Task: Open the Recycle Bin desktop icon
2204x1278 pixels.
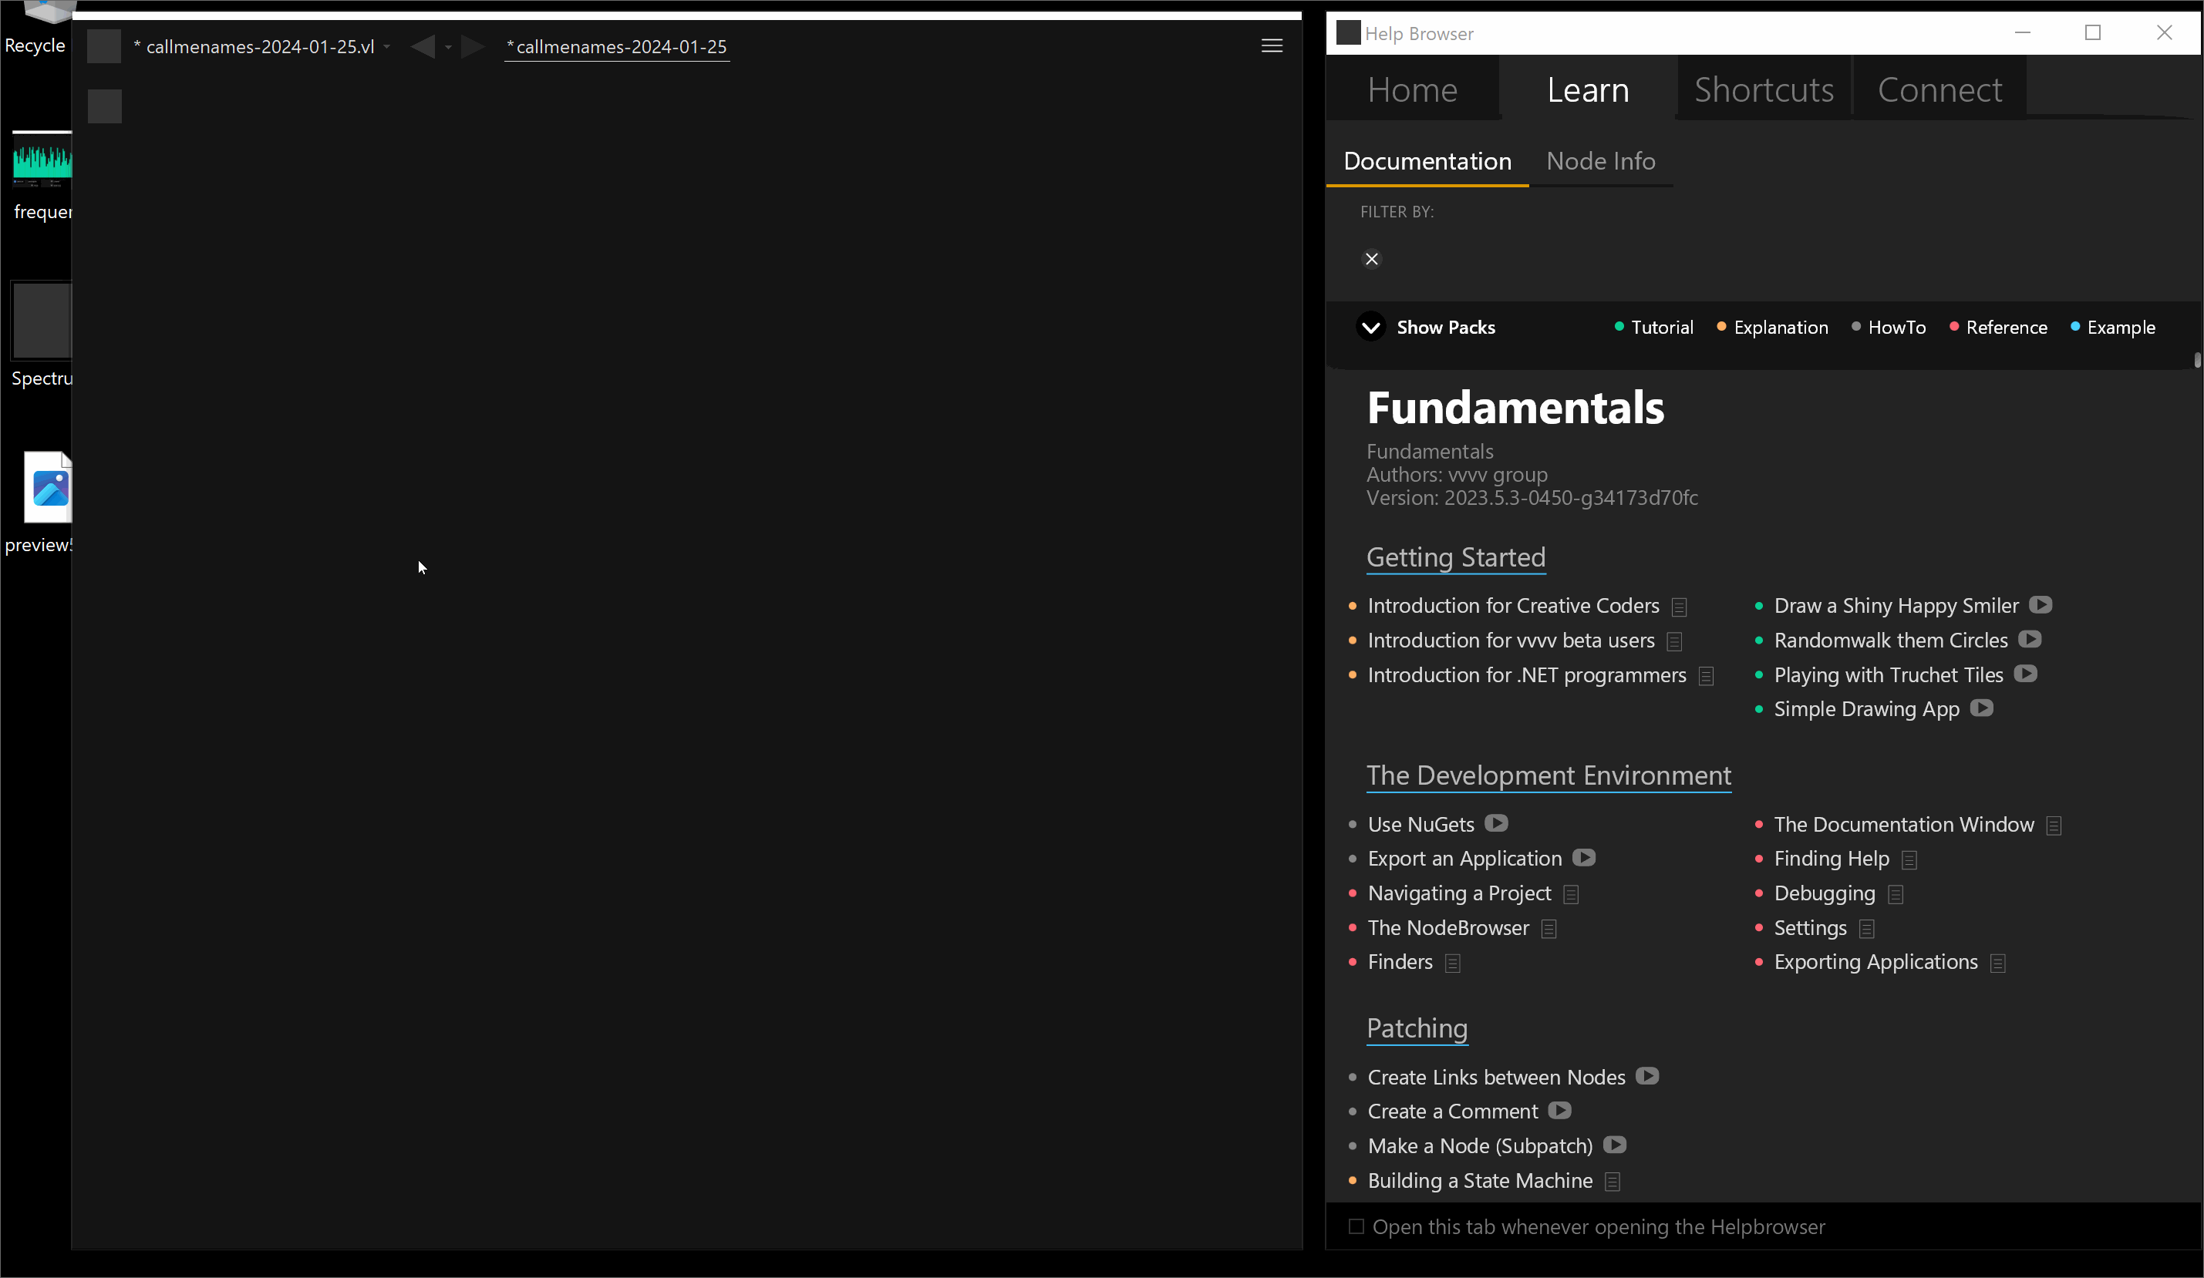Action: [x=39, y=28]
